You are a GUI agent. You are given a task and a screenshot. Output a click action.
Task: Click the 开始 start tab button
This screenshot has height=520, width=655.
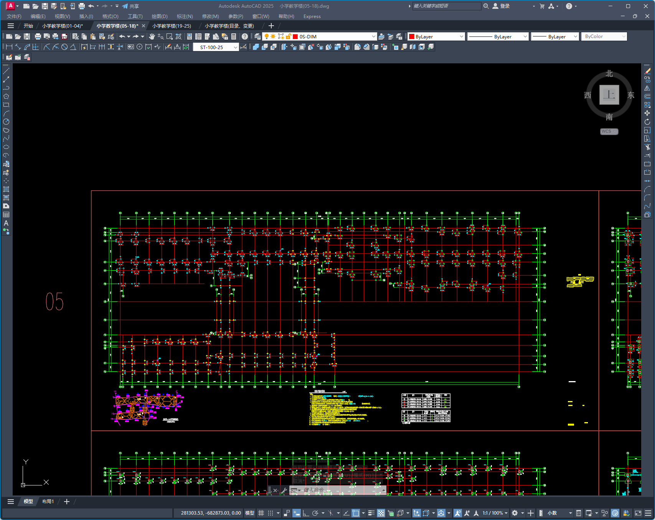pos(28,26)
